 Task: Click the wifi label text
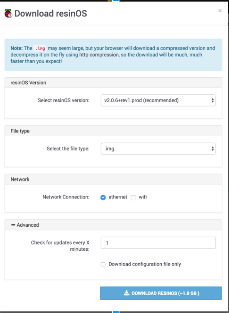pyautogui.click(x=143, y=197)
